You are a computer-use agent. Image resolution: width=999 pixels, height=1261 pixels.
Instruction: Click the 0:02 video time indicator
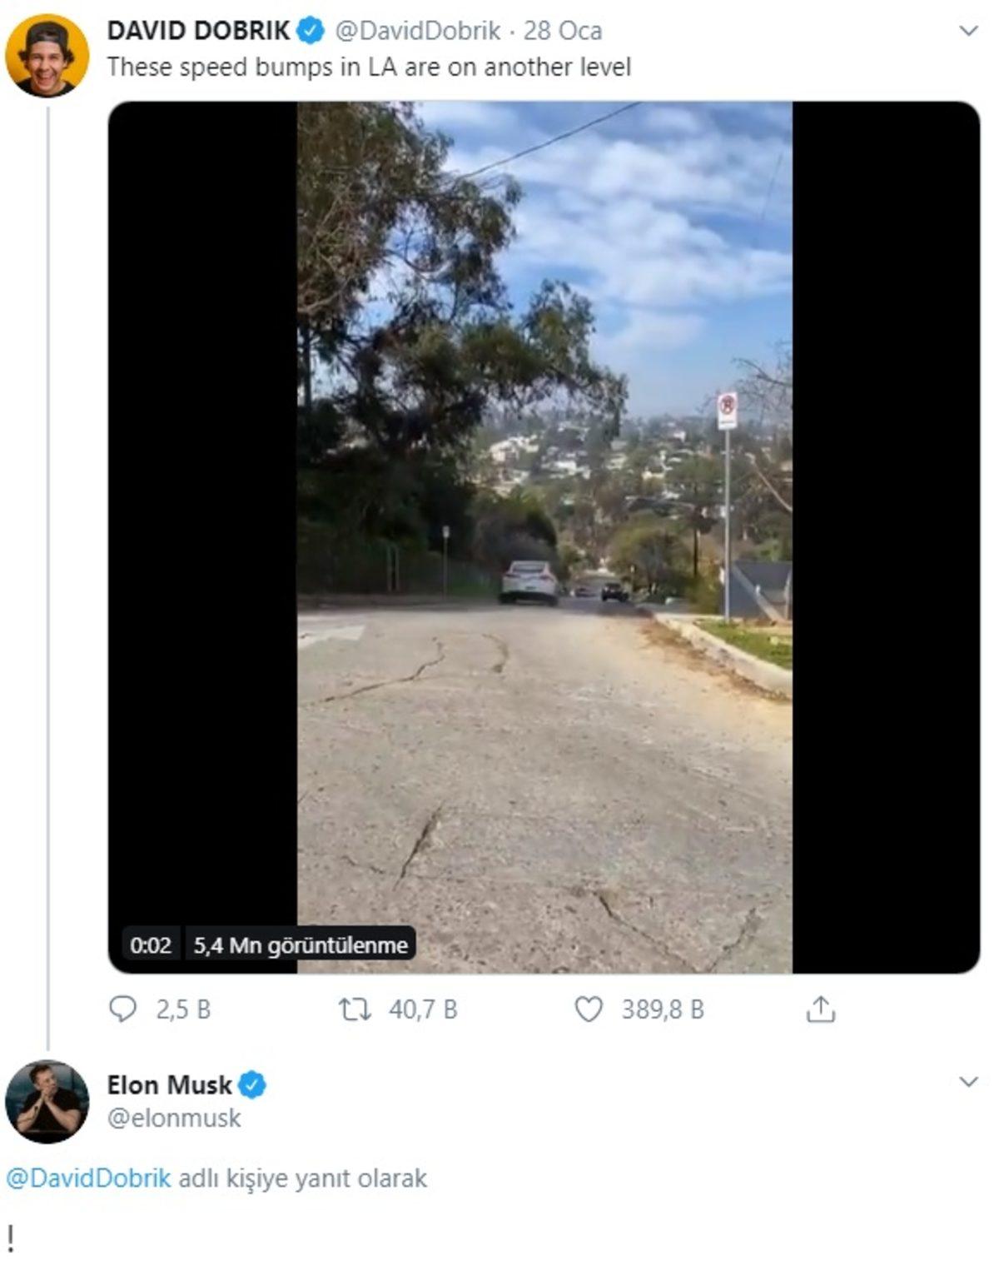point(151,945)
